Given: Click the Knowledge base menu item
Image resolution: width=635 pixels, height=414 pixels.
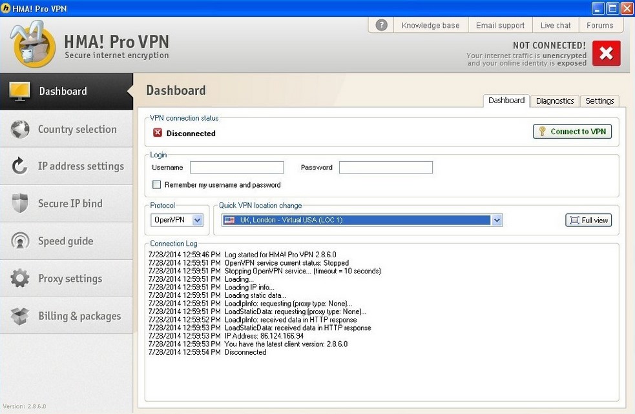Looking at the screenshot, I should click(x=430, y=25).
